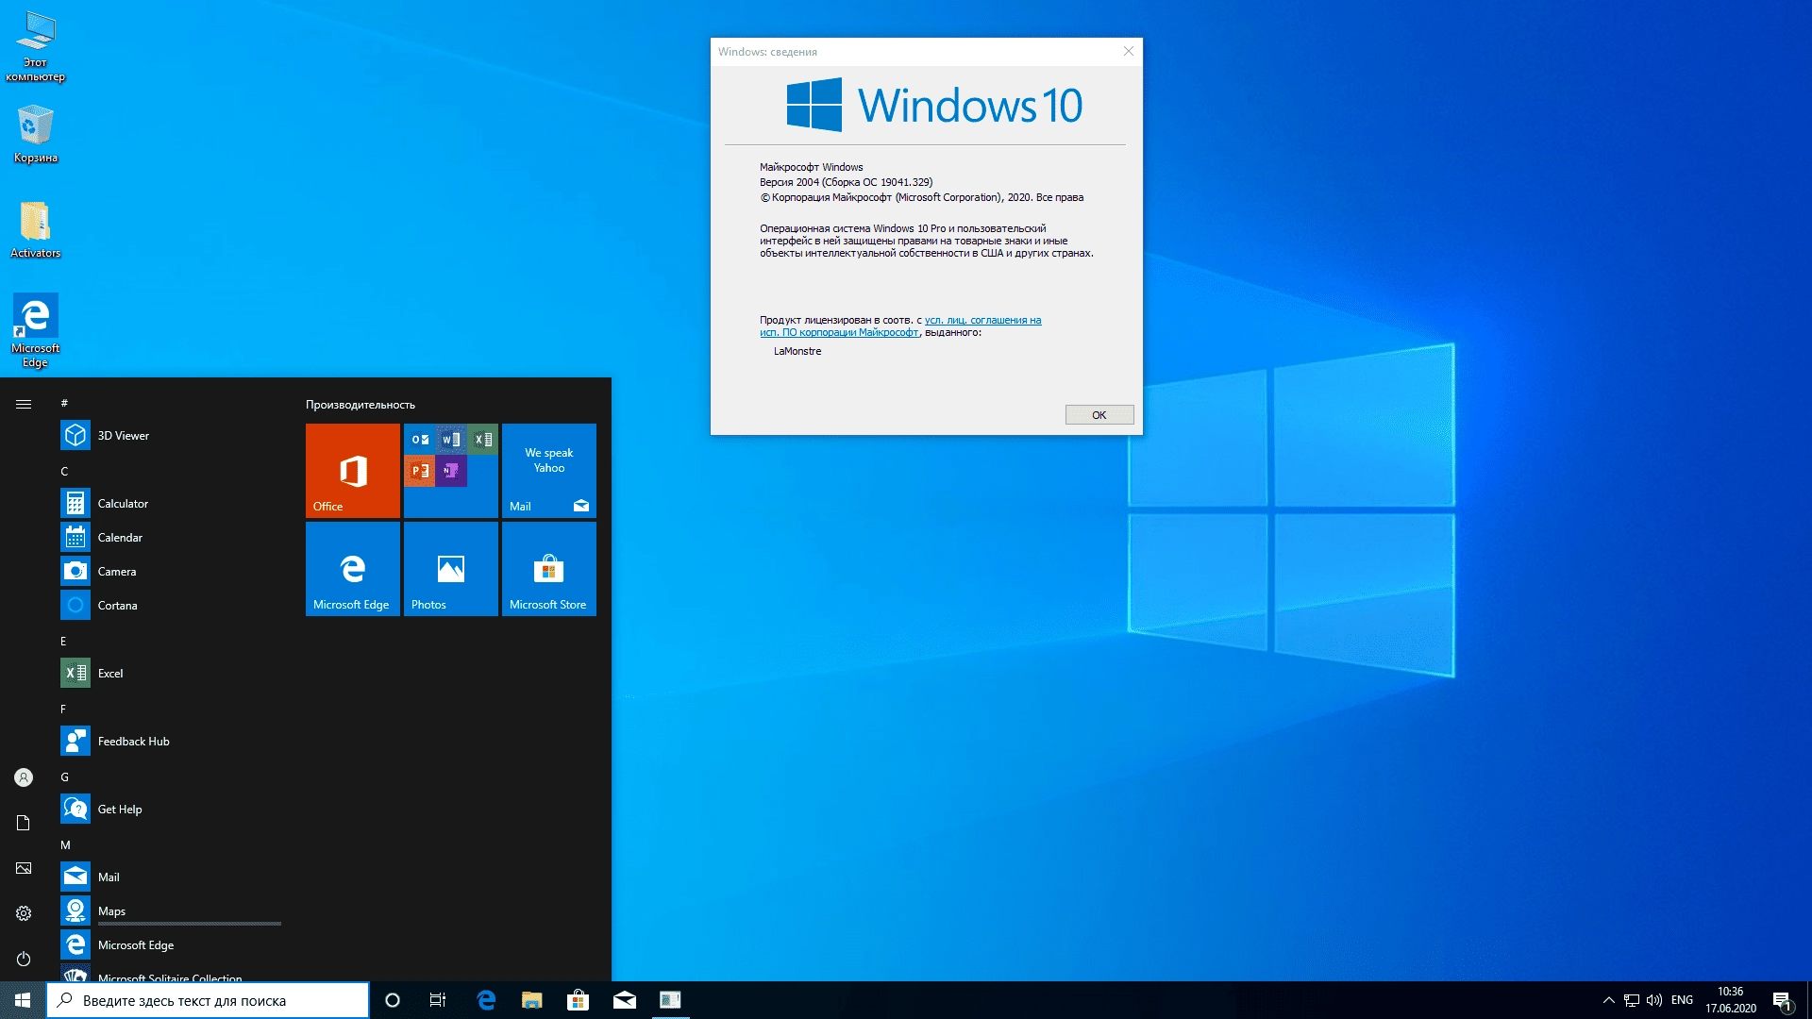
Task: Open Feedback Hub app
Action: pyautogui.click(x=171, y=742)
